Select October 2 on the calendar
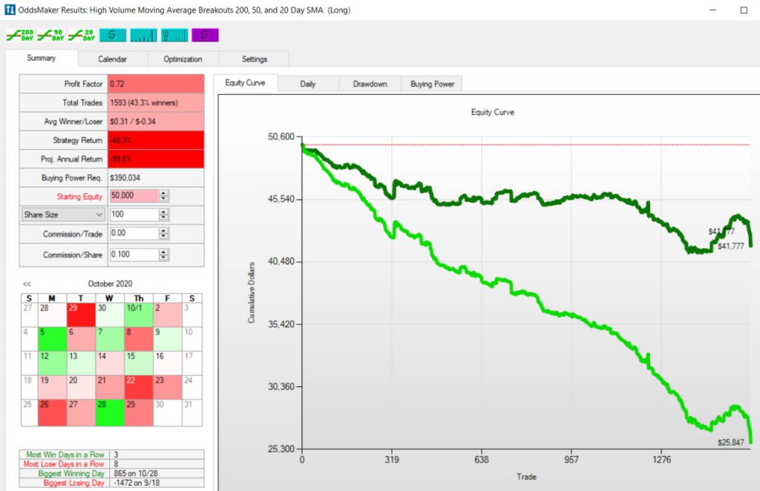 tap(168, 314)
